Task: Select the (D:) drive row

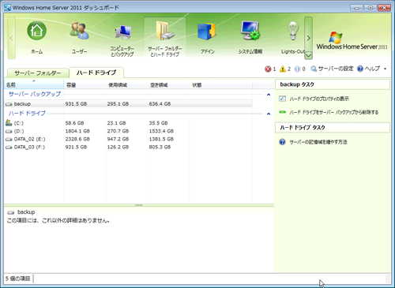Action: (x=129, y=131)
